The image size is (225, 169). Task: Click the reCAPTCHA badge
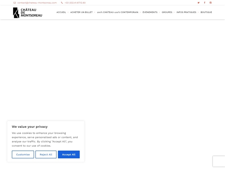tap(219, 161)
